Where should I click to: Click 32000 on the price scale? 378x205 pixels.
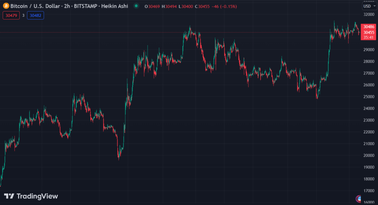coord(369,14)
